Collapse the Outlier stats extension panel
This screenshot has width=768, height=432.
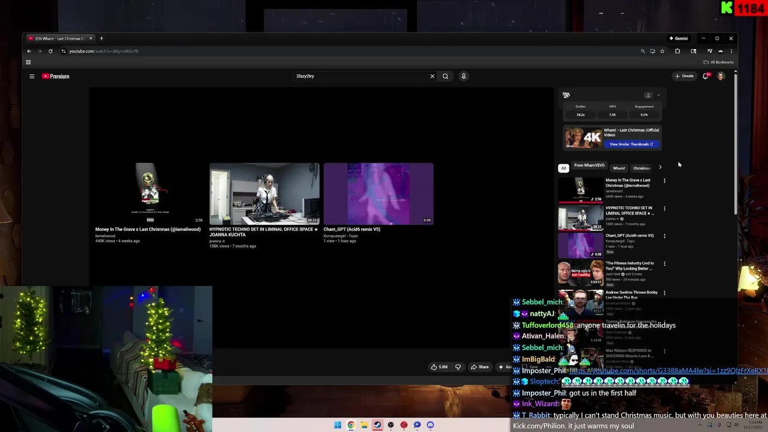(x=658, y=95)
